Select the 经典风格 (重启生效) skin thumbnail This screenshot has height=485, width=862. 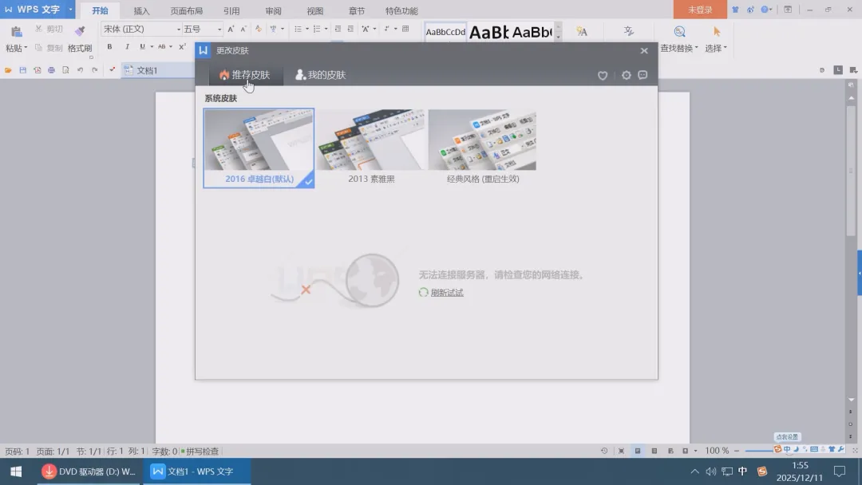(x=483, y=148)
